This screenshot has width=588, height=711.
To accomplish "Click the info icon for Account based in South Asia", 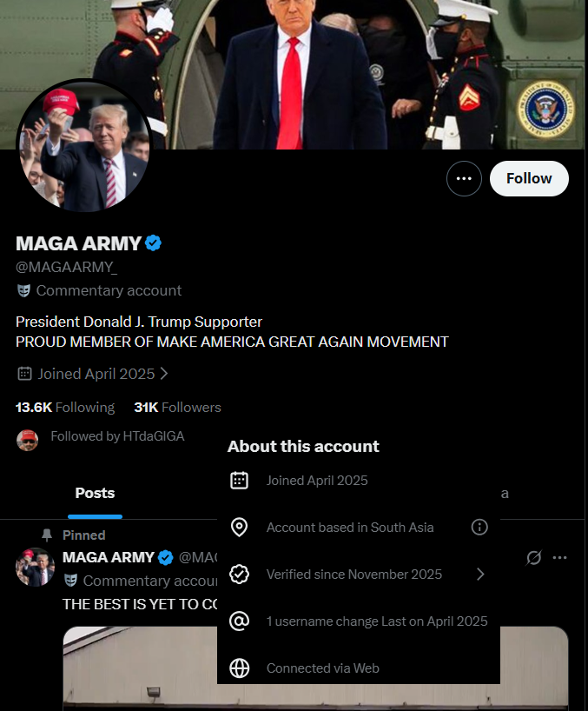I will click(479, 527).
